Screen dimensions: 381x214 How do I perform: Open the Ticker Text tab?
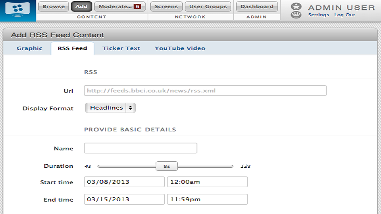click(121, 48)
